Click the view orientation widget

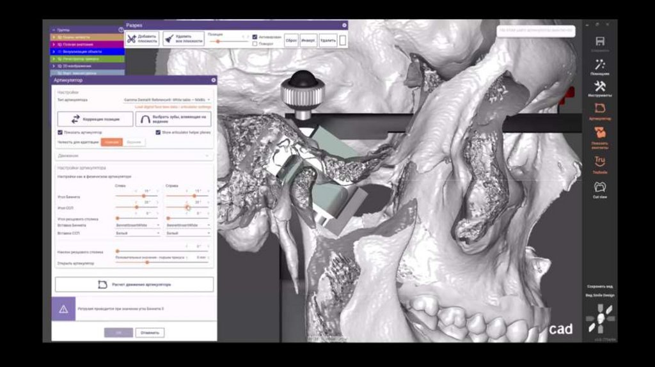[599, 318]
